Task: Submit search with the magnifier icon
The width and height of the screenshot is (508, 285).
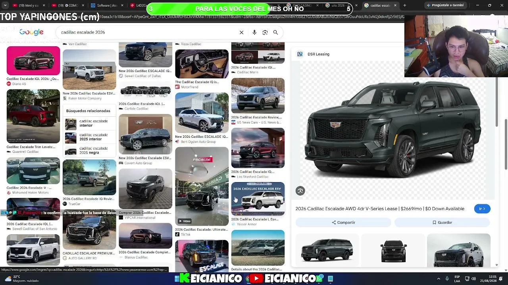Action: coord(275,32)
